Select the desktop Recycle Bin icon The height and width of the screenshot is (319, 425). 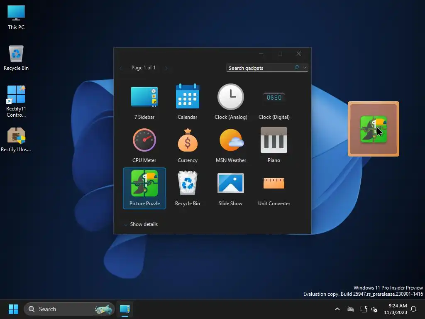[16, 57]
